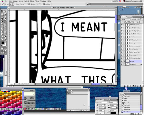Enable the Wet Edges checkbox
144x115 pixels.
pos(44,4)
